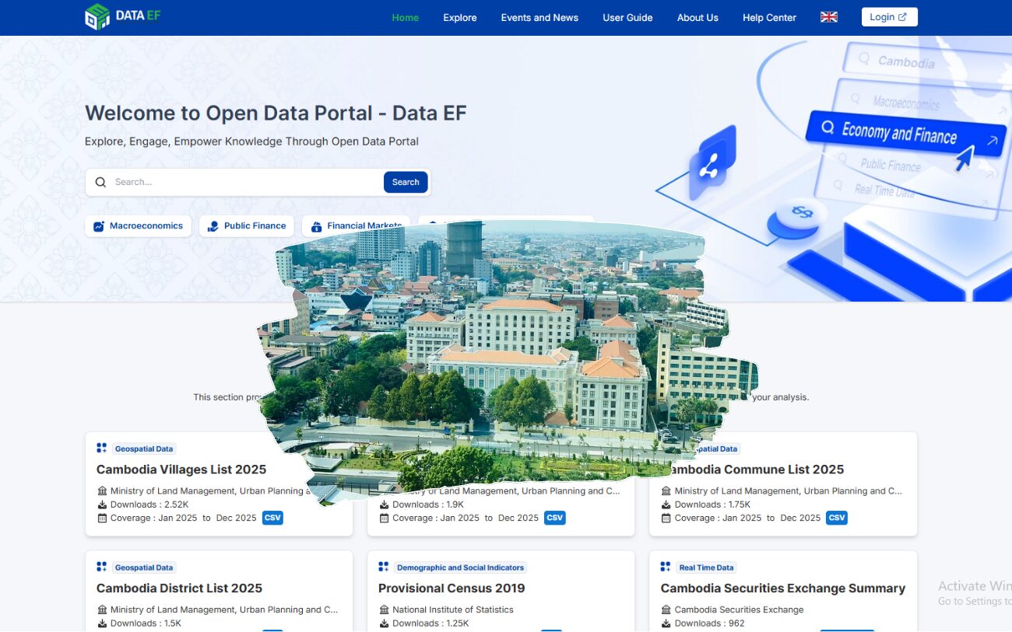
Task: Click the CSV tag on Cambodia Villages List 2025
Action: [272, 517]
